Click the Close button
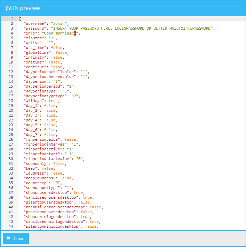The image size is (246, 247). [16, 238]
